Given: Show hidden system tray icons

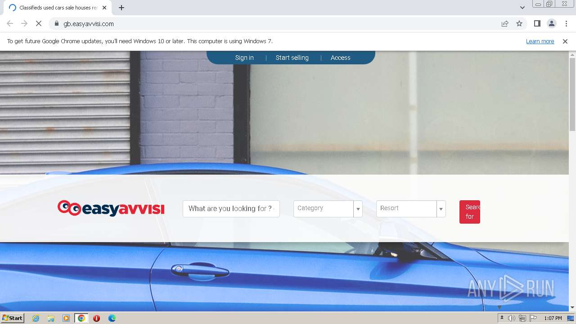Looking at the screenshot, I should coord(502,318).
